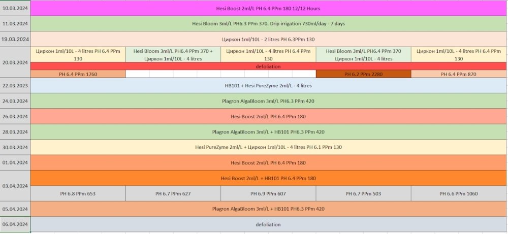The width and height of the screenshot is (508, 234).
Task: Select the Hesi Bloom drip irrigation cell
Action: coord(268,24)
